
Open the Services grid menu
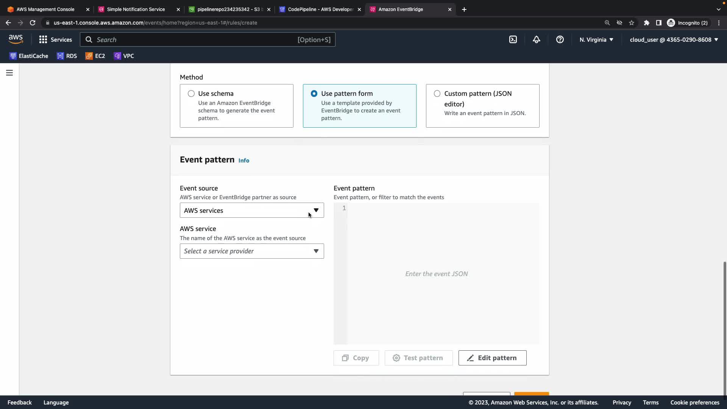click(x=55, y=39)
